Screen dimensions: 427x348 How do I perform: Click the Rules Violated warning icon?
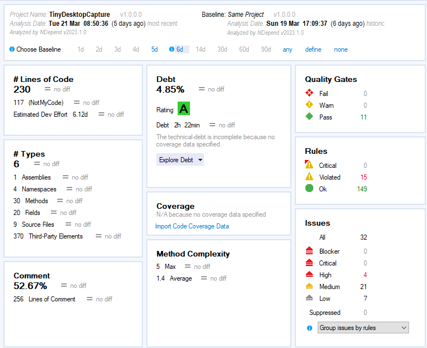[x=309, y=177]
